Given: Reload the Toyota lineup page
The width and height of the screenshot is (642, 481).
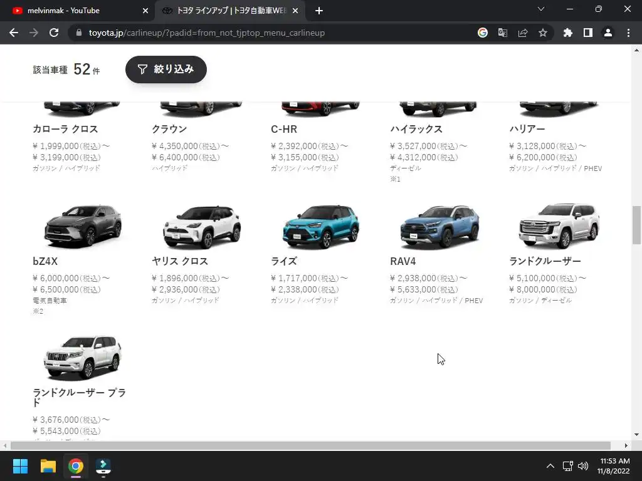Looking at the screenshot, I should [54, 33].
